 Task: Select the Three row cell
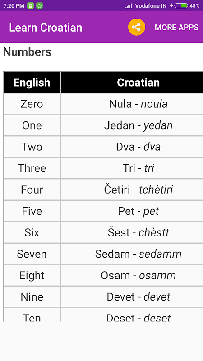(32, 168)
